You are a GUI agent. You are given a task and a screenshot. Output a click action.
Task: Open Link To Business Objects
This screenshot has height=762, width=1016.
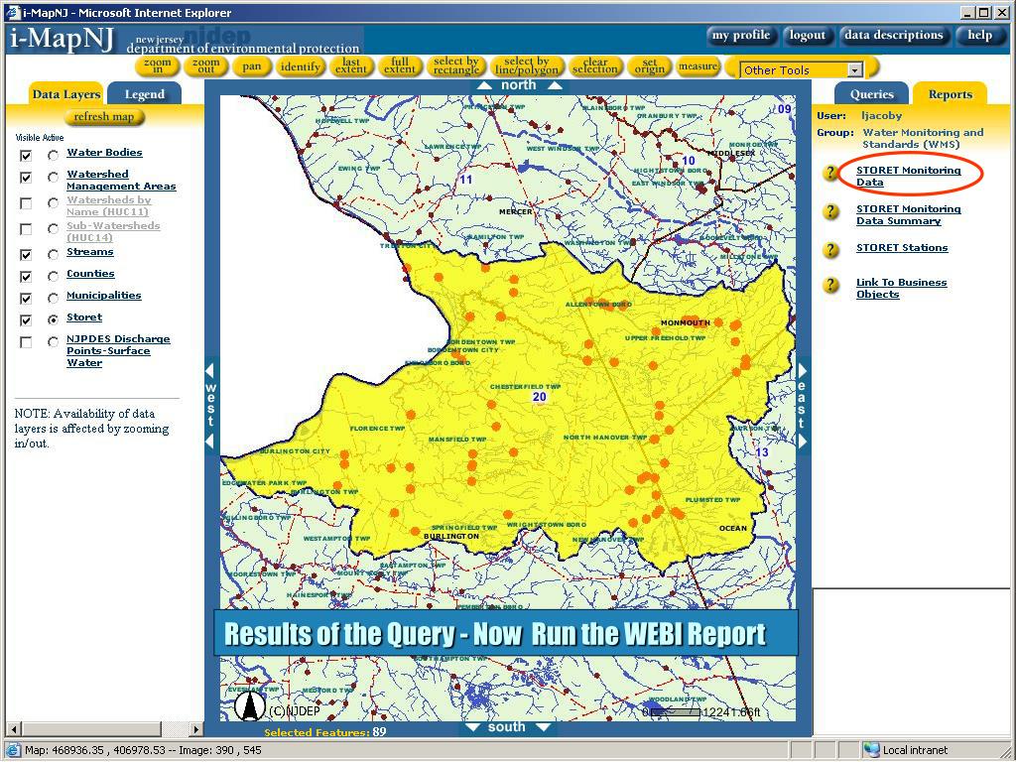[901, 289]
